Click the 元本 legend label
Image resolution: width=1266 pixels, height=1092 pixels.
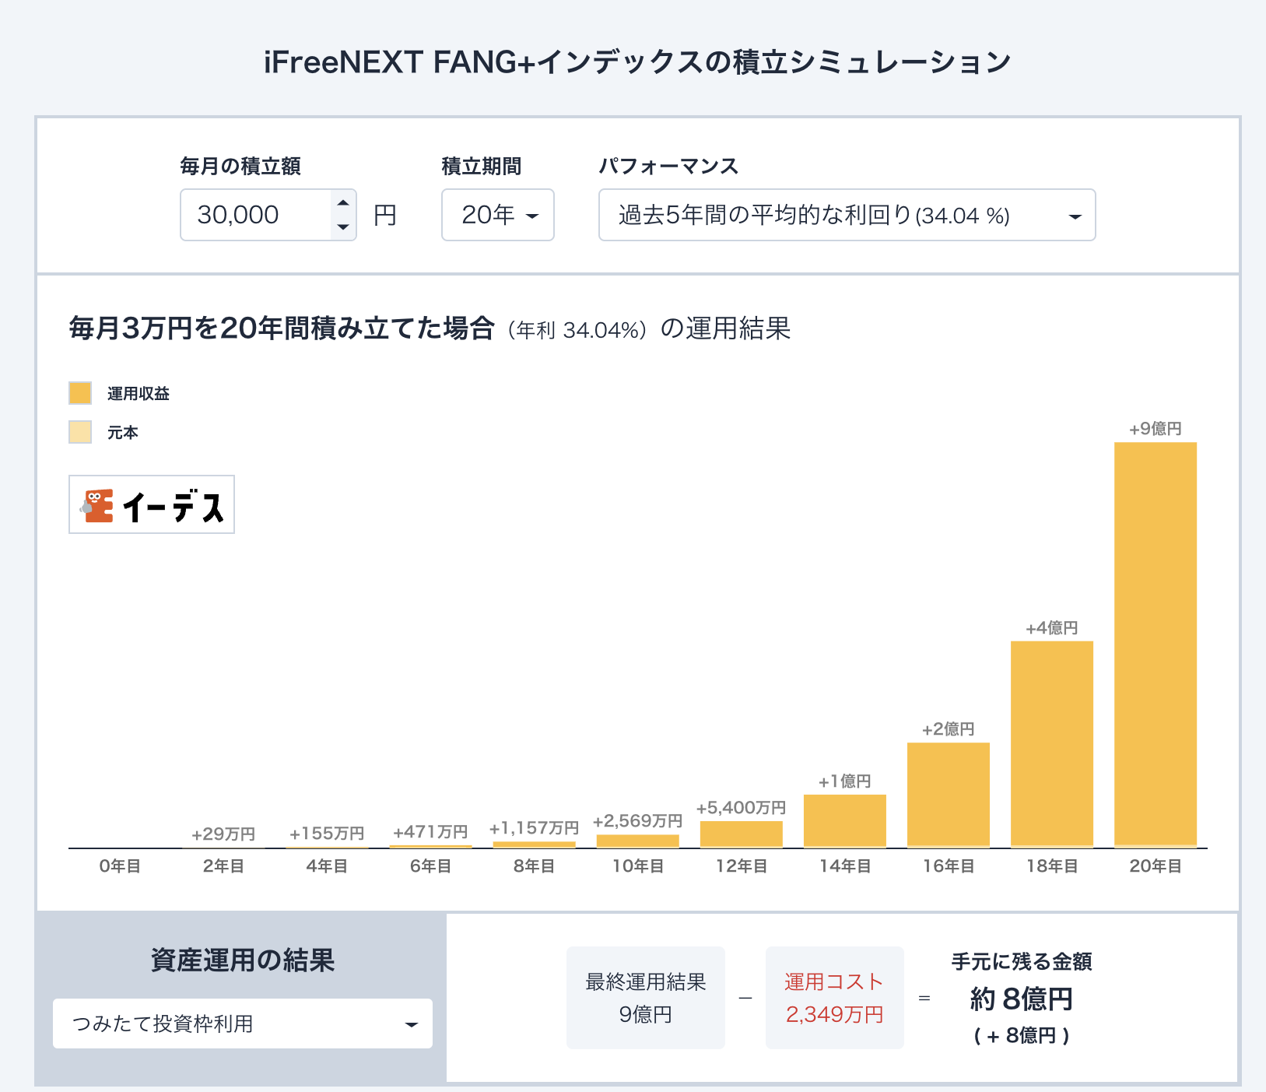(x=123, y=433)
